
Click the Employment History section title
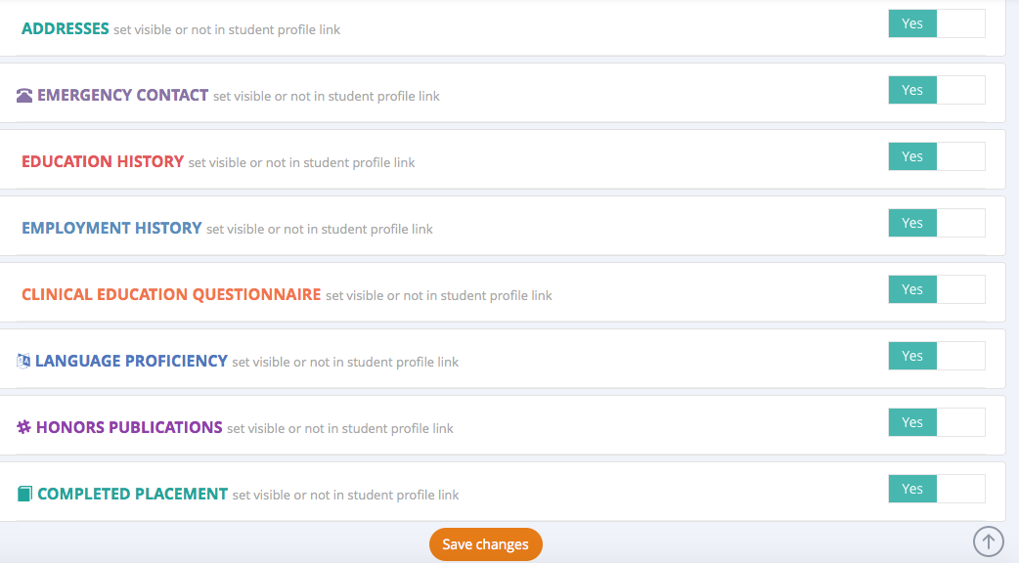[111, 228]
